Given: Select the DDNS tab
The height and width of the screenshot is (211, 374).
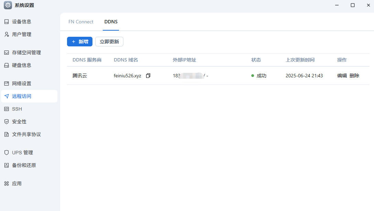Looking at the screenshot, I should pos(111,22).
